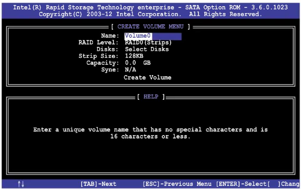The width and height of the screenshot is (301, 189).
Task: Click the HELP panel title
Action: (x=151, y=97)
